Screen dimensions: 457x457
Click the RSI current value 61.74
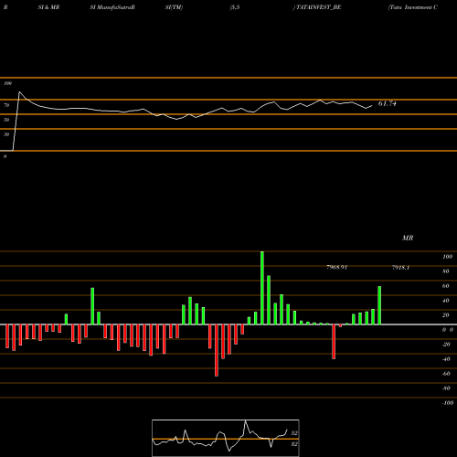pos(387,103)
